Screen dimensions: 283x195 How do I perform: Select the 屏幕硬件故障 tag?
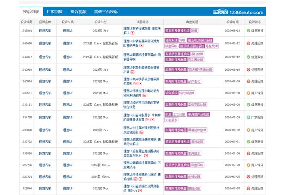tap(197, 130)
